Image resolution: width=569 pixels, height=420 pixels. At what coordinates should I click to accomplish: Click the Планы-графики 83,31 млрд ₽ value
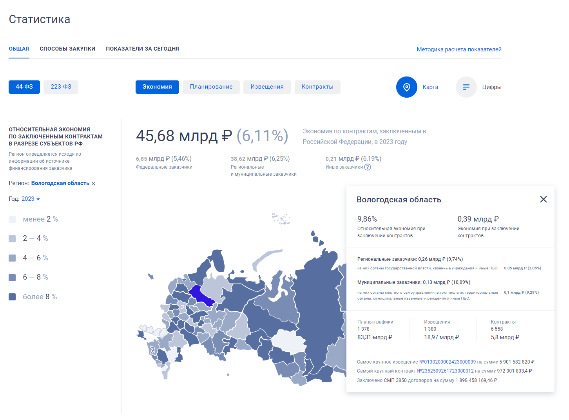point(375,337)
